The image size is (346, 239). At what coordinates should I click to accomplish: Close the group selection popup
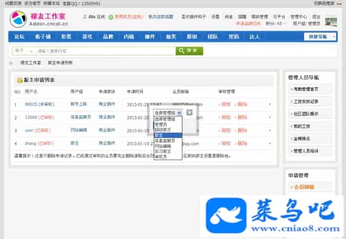click(x=189, y=112)
